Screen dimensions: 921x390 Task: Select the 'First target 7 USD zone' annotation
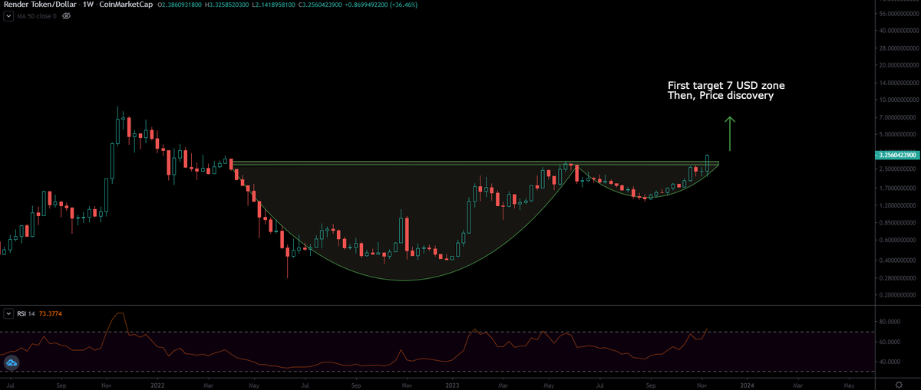(x=725, y=87)
